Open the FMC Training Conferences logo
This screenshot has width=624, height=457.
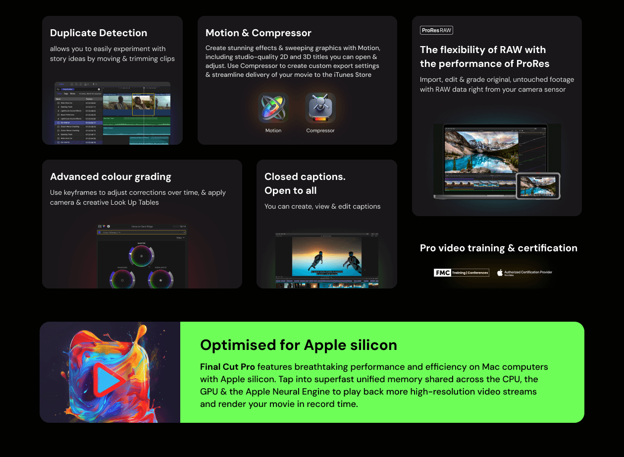[462, 273]
